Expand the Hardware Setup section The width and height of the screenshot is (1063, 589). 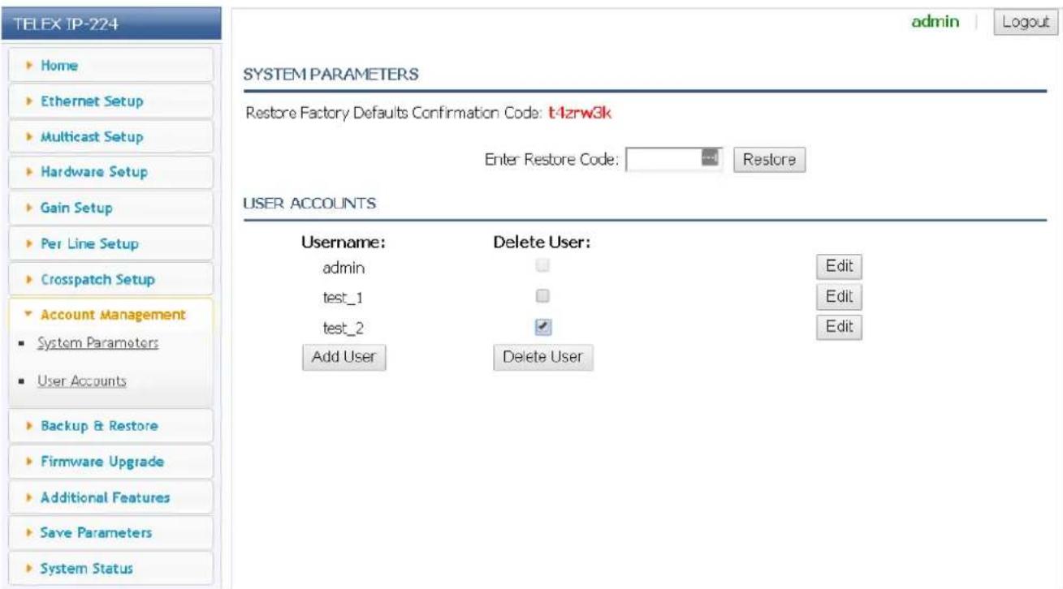point(109,172)
